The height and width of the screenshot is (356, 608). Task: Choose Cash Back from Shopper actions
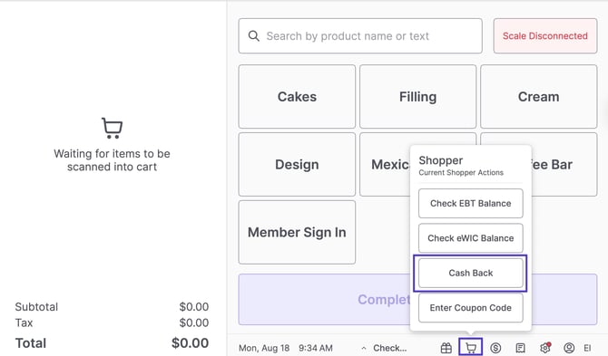(x=471, y=274)
